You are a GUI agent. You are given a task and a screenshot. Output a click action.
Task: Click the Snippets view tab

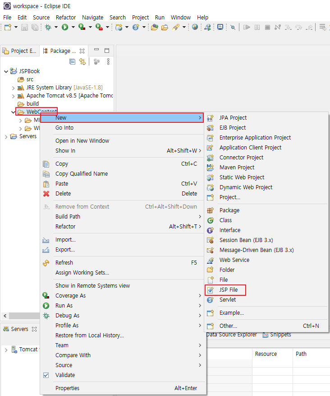pyautogui.click(x=276, y=335)
